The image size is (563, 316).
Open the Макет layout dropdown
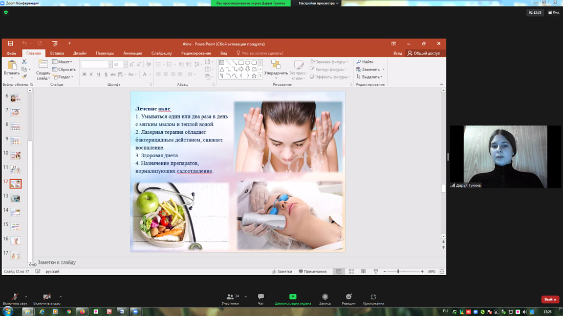(63, 62)
